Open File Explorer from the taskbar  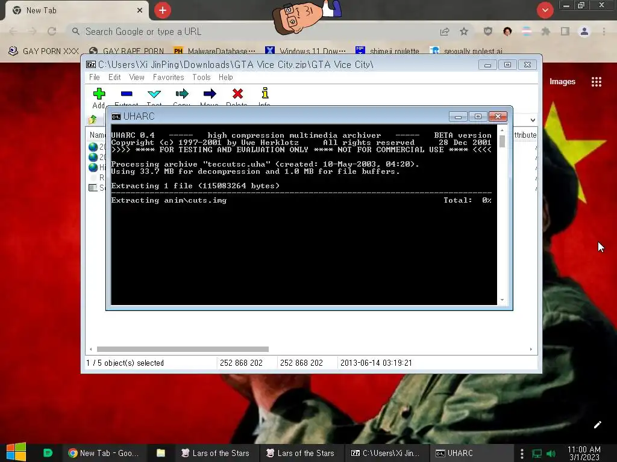(160, 453)
